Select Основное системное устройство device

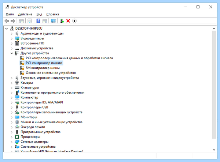(51, 73)
